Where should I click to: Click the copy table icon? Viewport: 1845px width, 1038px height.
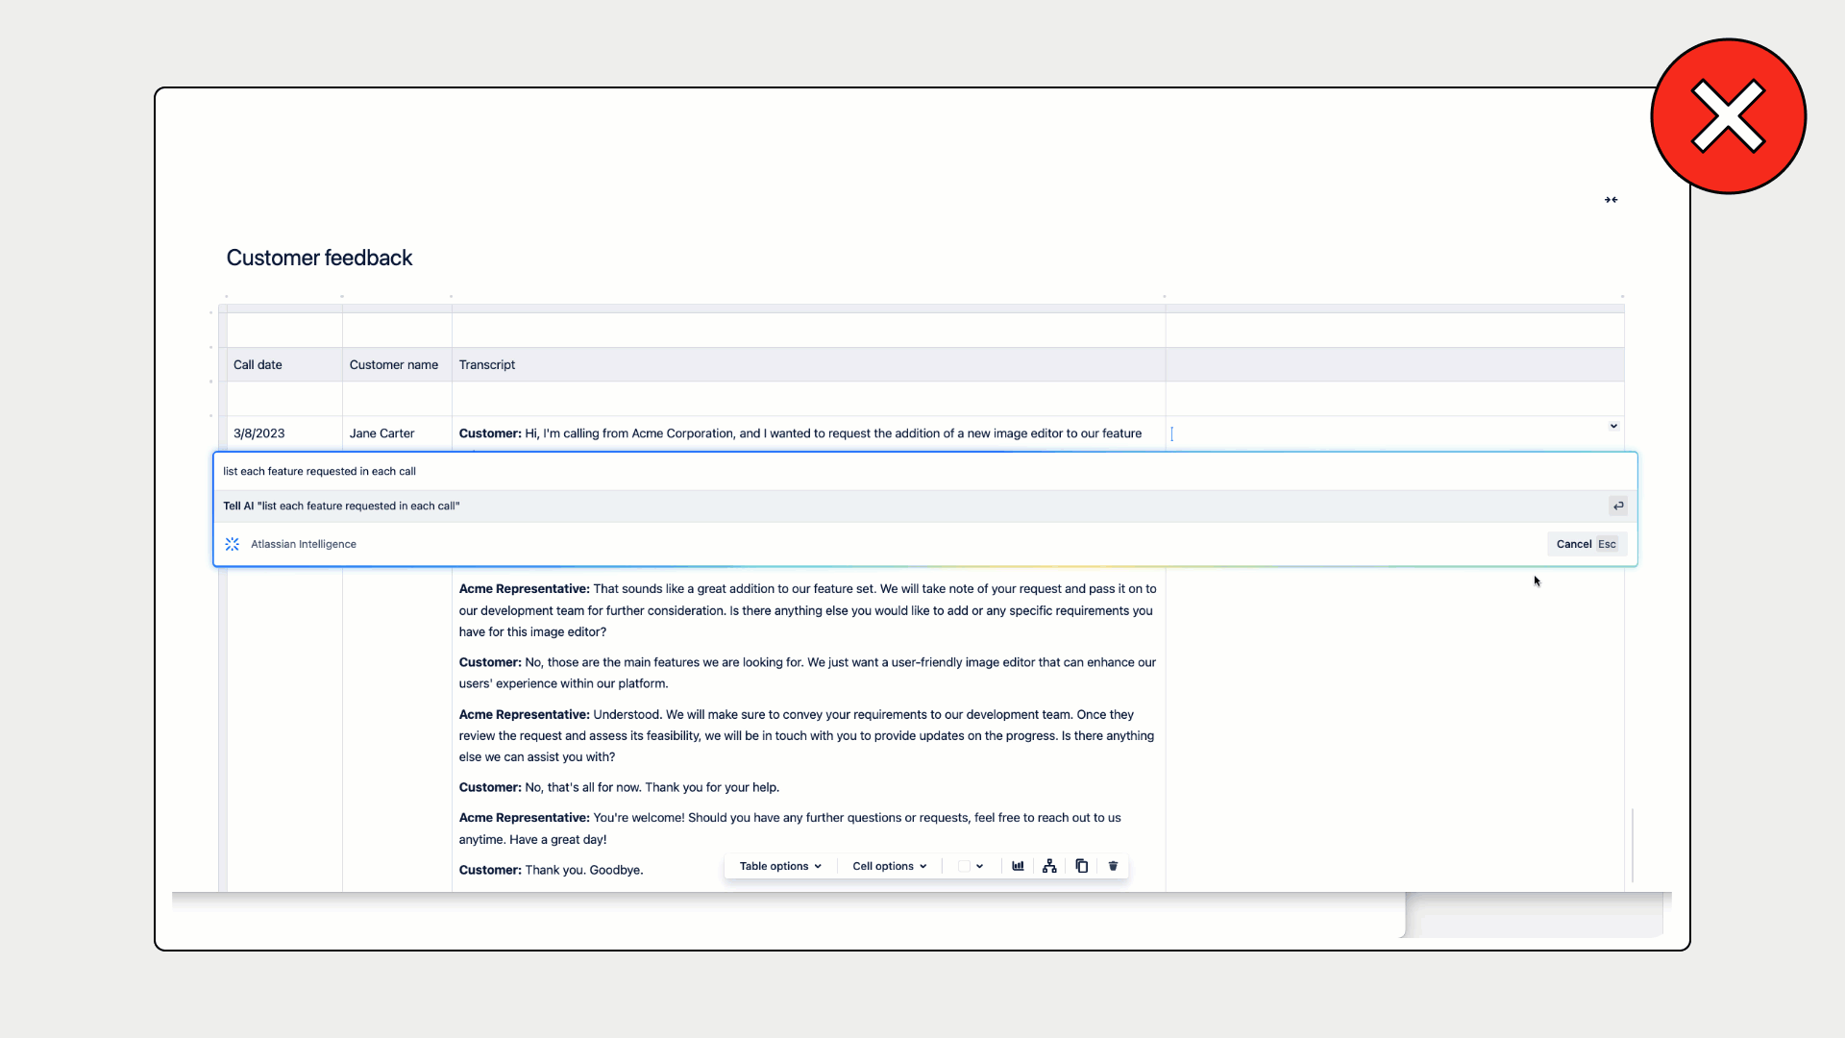click(1081, 866)
